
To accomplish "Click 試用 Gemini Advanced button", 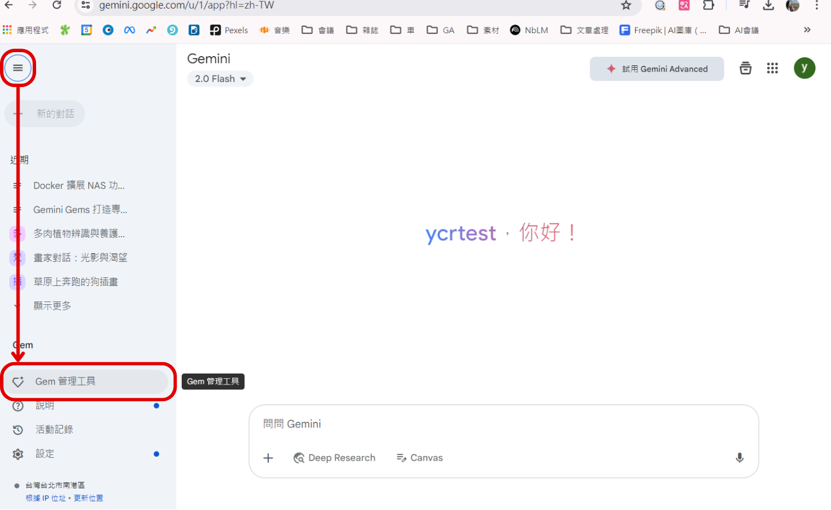I will 657,69.
